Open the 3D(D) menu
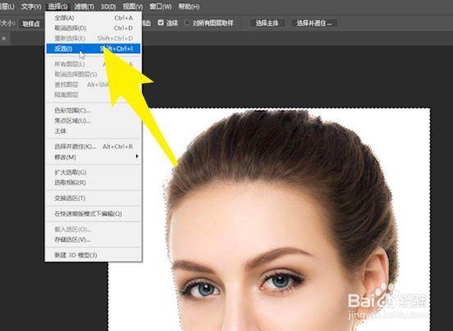The height and width of the screenshot is (331, 453). (108, 7)
